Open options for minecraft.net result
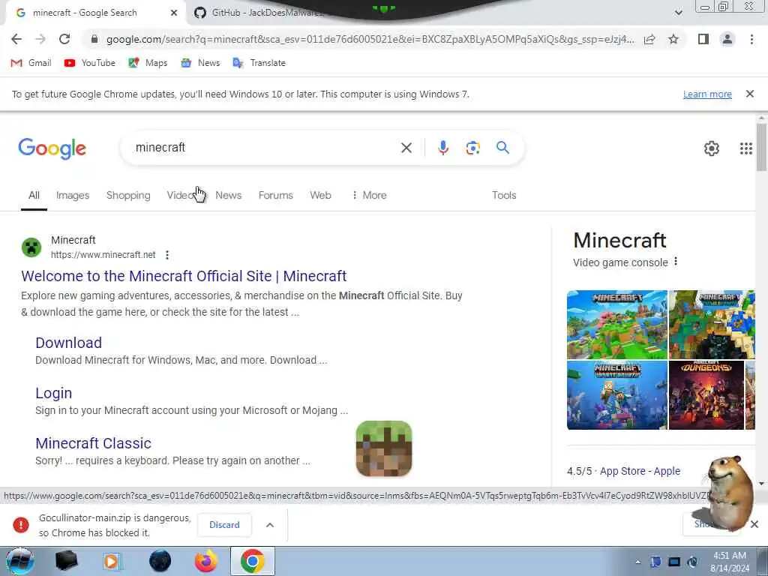This screenshot has width=768, height=576. click(167, 255)
